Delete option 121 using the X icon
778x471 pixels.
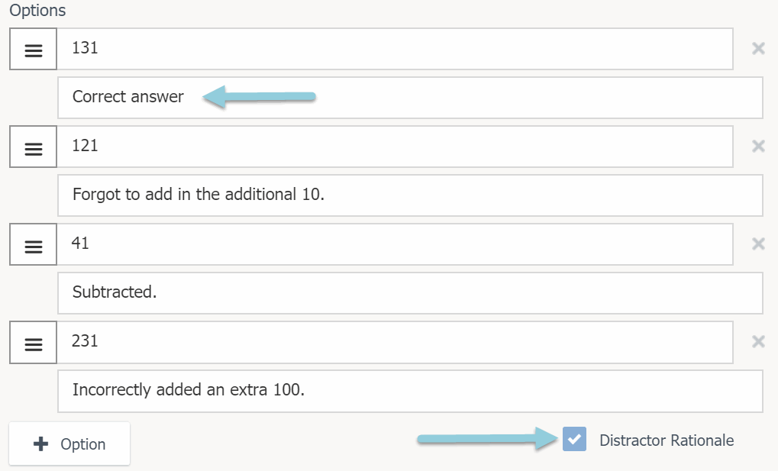click(758, 147)
